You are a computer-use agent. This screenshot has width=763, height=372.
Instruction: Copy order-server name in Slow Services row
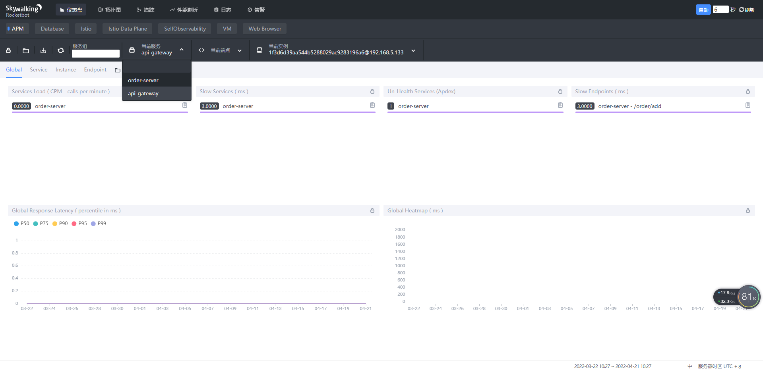[x=372, y=105]
